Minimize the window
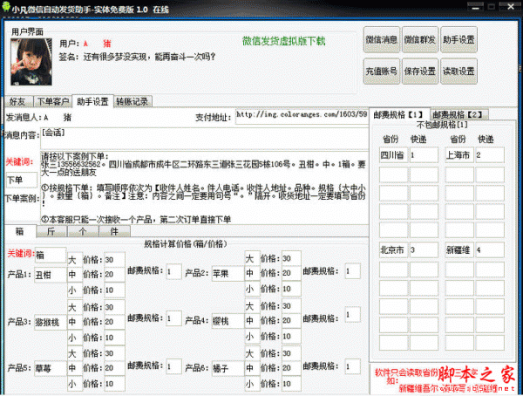 (x=476, y=7)
